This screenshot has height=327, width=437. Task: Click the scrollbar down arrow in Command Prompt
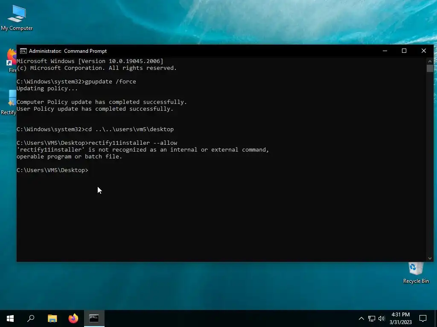click(430, 258)
